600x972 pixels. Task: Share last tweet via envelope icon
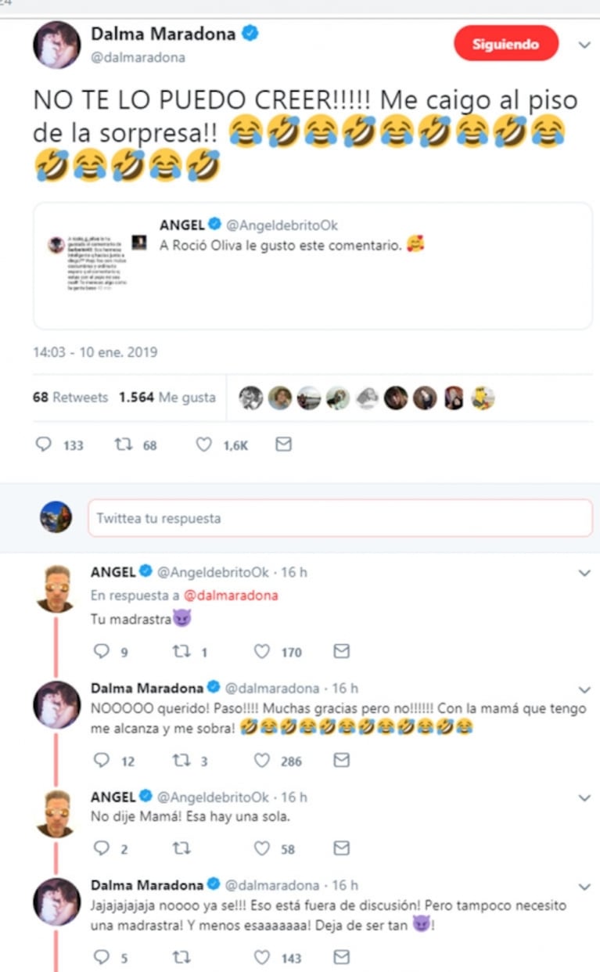[x=341, y=957]
